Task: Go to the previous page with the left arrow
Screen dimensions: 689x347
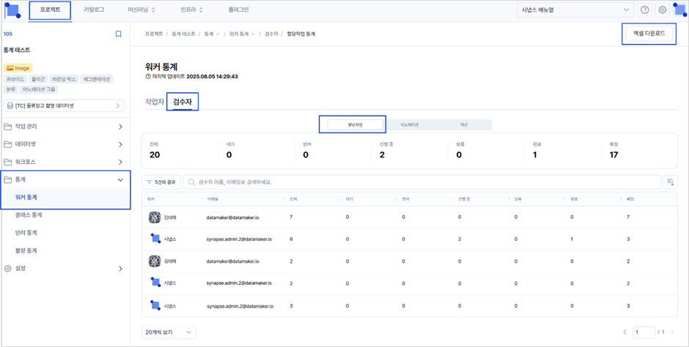Action: [x=624, y=332]
